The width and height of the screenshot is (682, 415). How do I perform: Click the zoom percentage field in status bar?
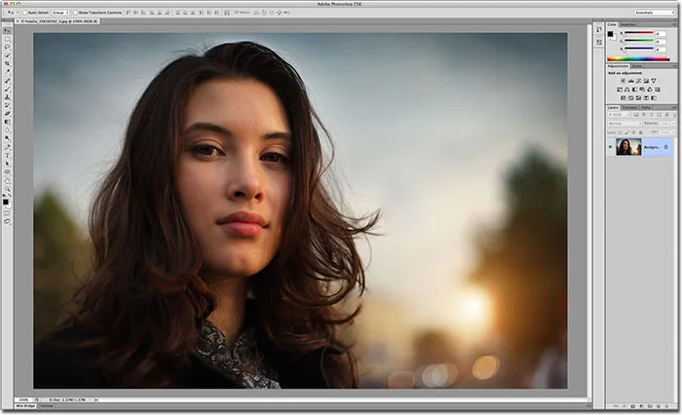click(23, 399)
